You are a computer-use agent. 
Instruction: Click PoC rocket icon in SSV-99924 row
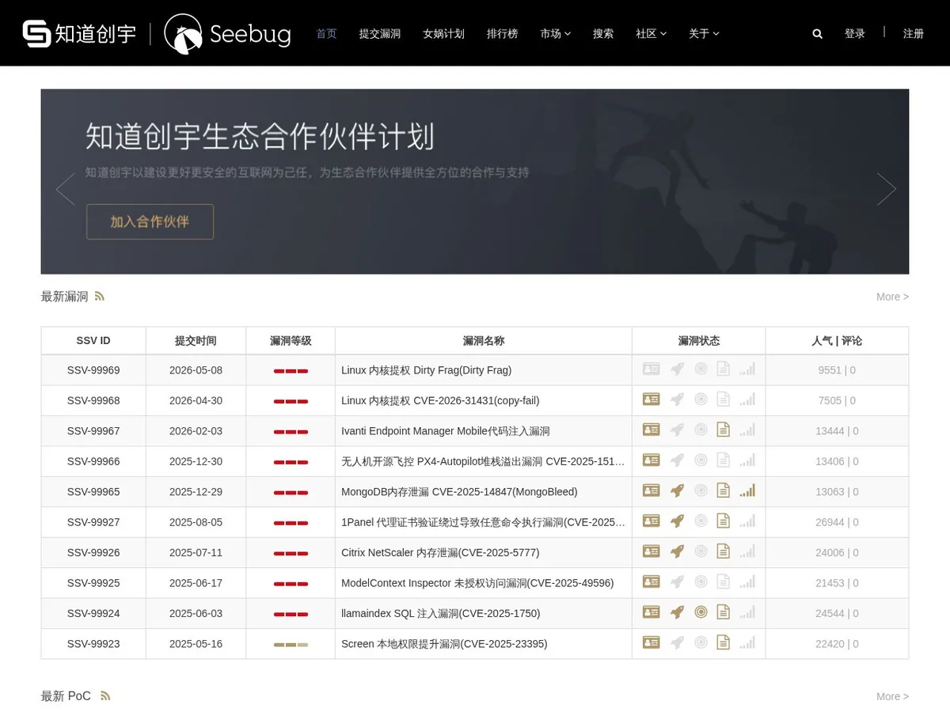click(x=677, y=612)
